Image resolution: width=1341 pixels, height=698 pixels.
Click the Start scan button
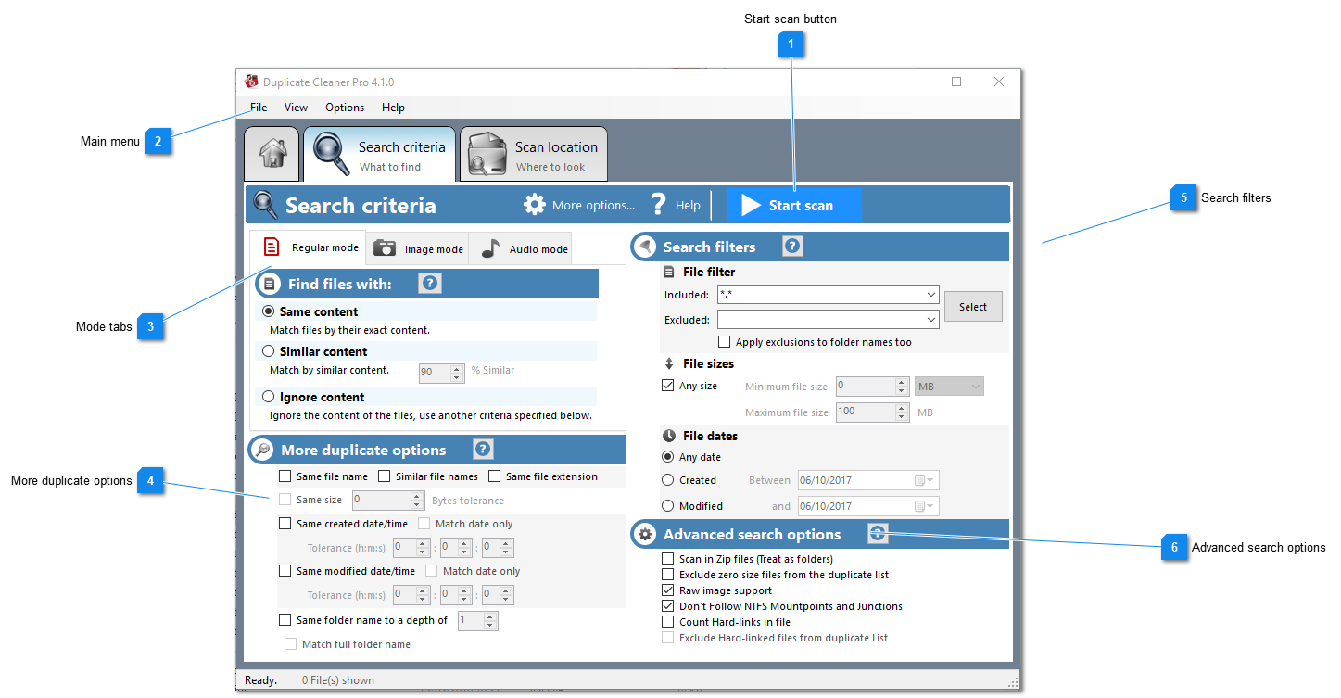point(793,206)
